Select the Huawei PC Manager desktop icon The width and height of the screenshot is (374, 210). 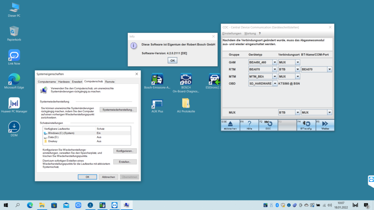click(14, 105)
